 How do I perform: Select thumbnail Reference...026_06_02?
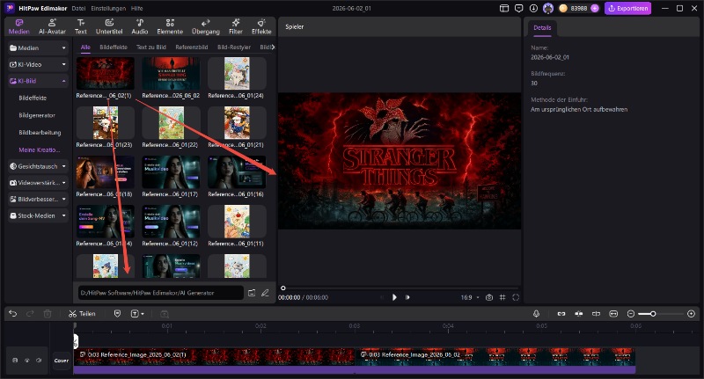(x=171, y=74)
